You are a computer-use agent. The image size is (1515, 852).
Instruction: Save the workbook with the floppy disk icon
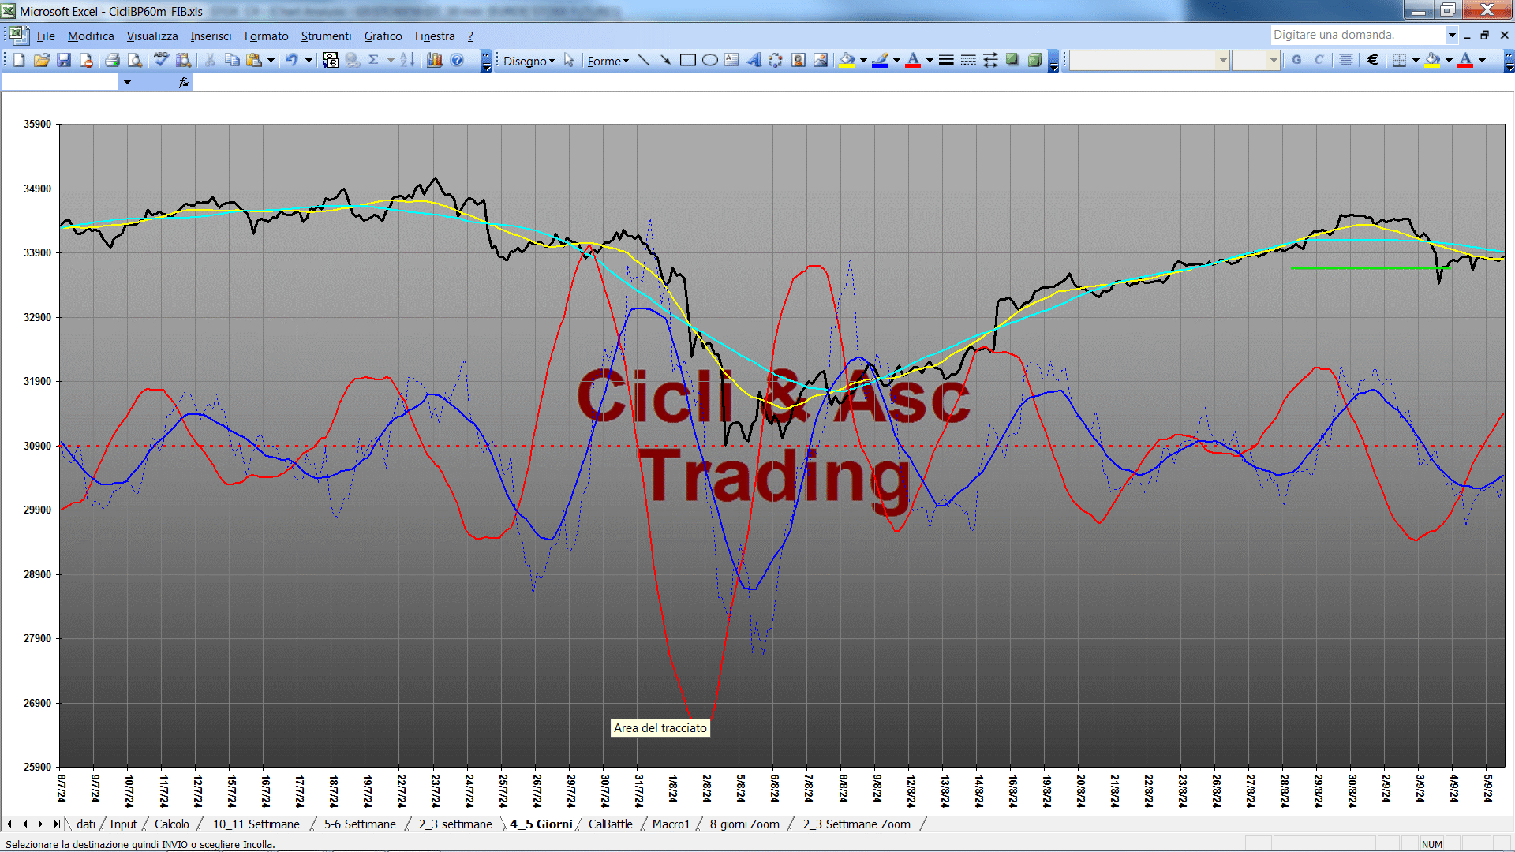[x=64, y=60]
